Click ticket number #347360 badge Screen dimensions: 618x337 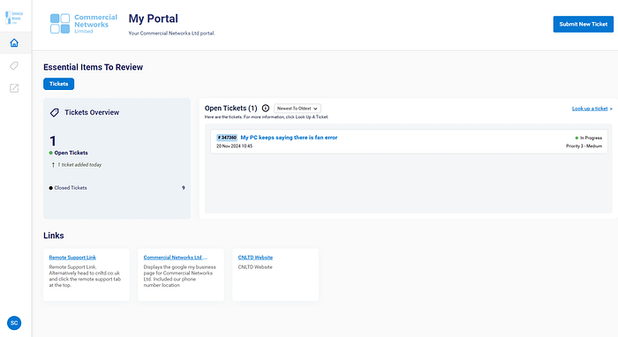[x=227, y=138]
